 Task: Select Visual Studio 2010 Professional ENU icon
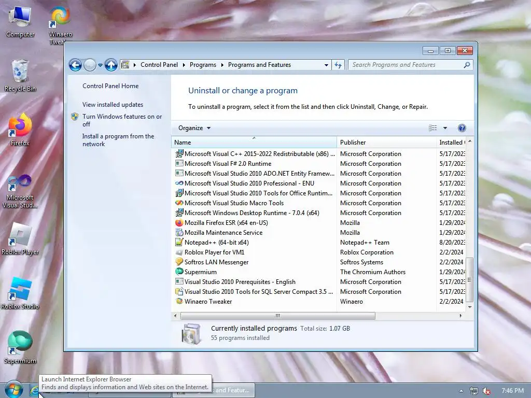tap(179, 183)
